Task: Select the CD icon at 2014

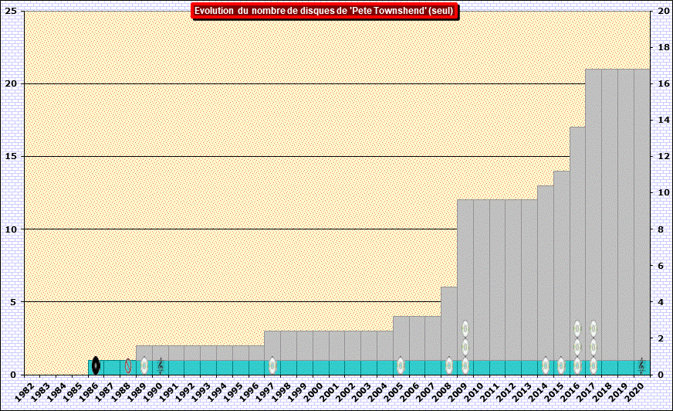Action: [546, 365]
